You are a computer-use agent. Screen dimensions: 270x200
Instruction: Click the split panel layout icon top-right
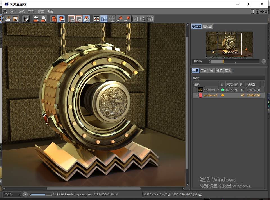[x=252, y=12]
